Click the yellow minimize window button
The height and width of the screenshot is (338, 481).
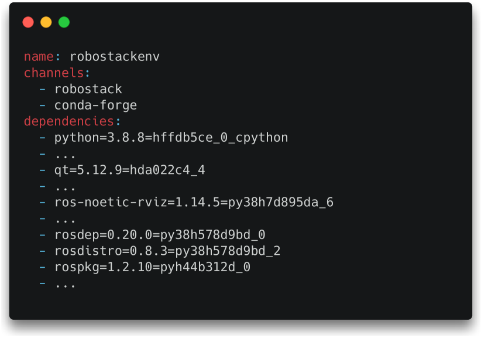pos(46,22)
